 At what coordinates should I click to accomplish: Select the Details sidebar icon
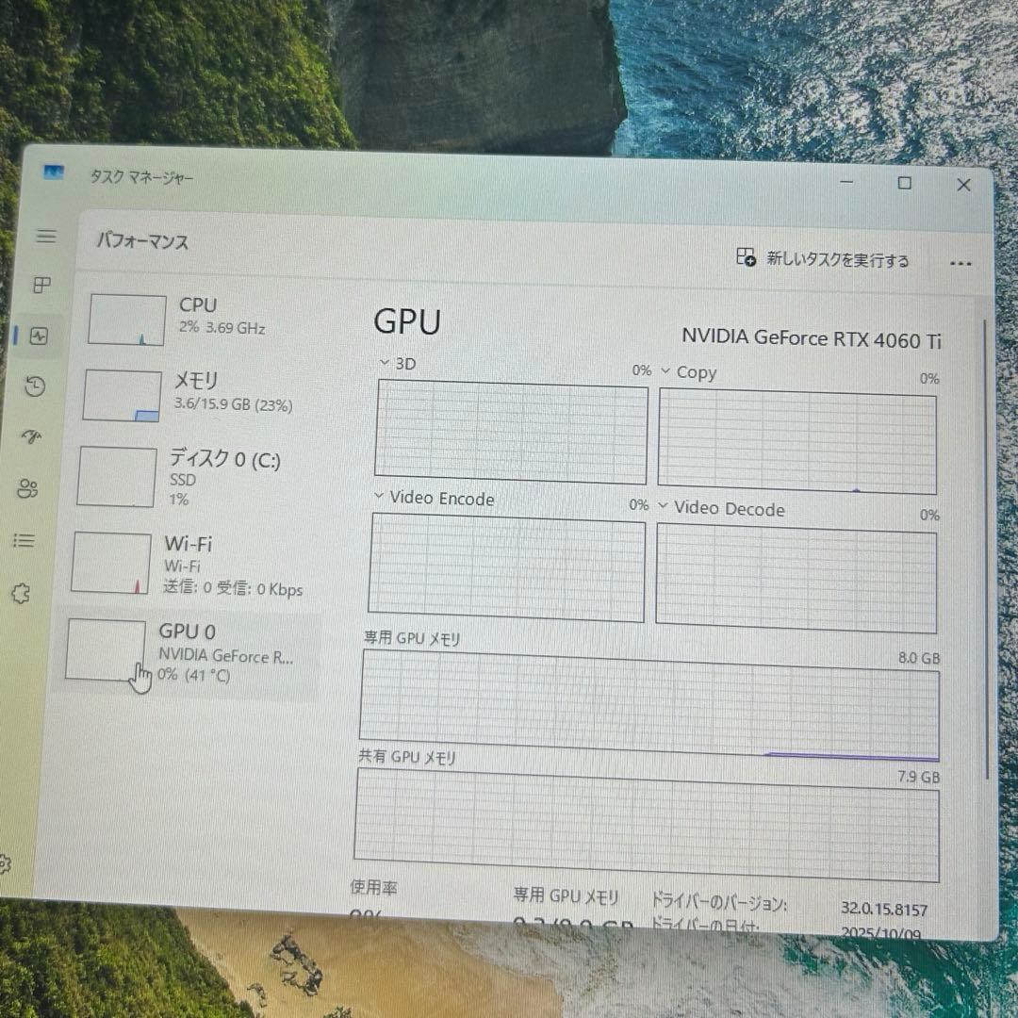tap(24, 541)
